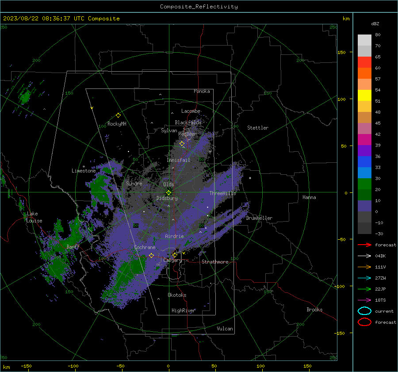Click the red 'forecast' ellipse legend icon
Screen dimensions: 398x372
coord(364,322)
